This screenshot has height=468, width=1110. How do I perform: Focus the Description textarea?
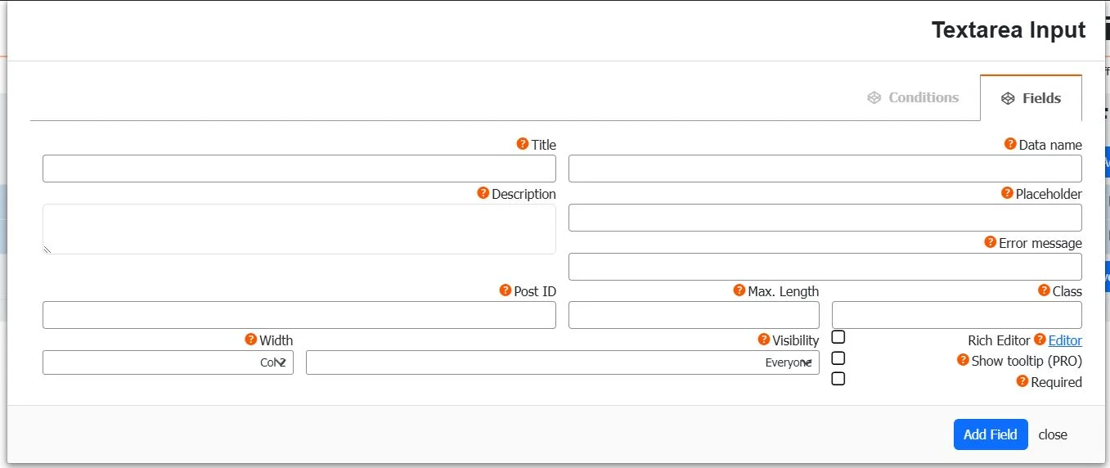[x=299, y=229]
